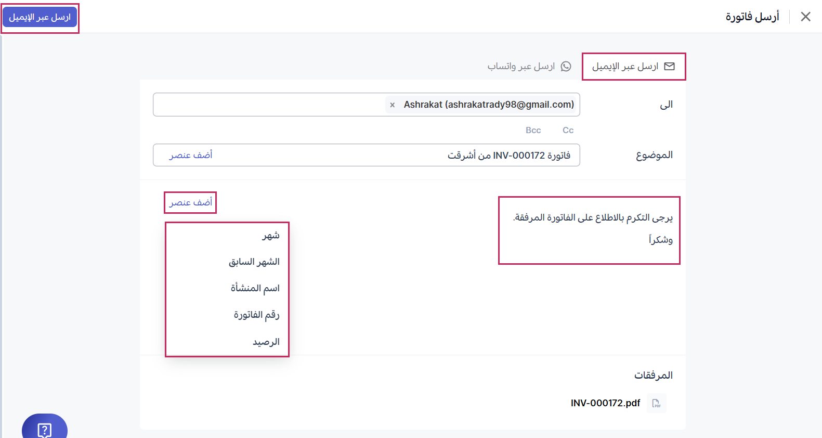Remove the Ashrakat recipient chip
Screen dimensions: 822x438
393,105
